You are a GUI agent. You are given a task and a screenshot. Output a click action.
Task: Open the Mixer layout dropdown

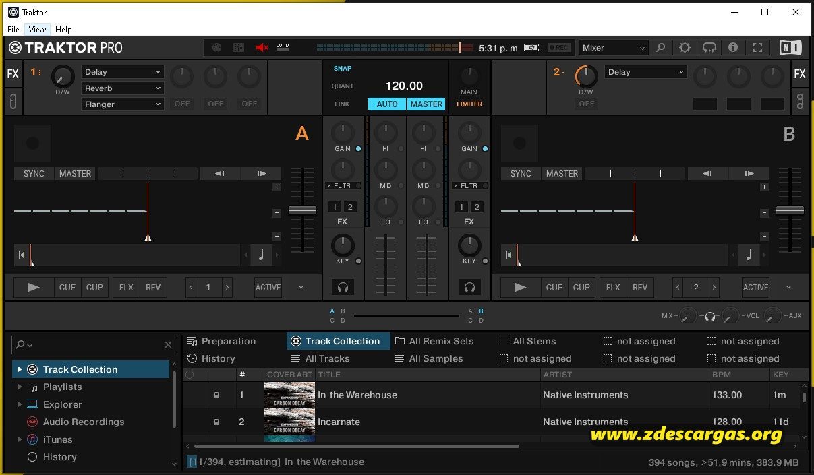pyautogui.click(x=614, y=48)
